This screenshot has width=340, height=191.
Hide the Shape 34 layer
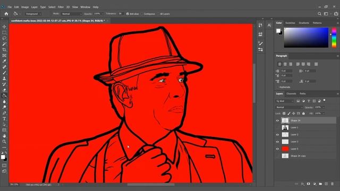tap(277, 120)
